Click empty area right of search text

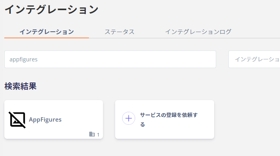tap(125, 59)
